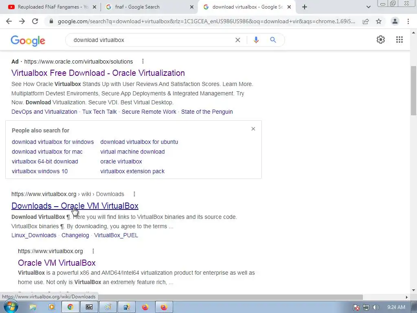Search oracle virtualbox suggestion
The height and width of the screenshot is (313, 417).
click(121, 161)
